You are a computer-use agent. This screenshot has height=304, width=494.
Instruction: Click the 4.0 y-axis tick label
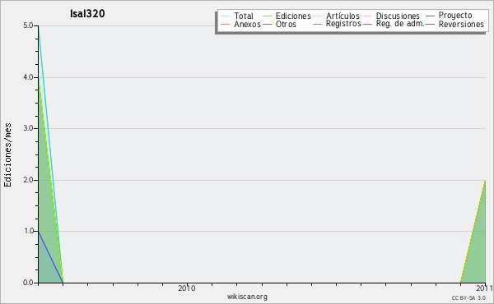[x=28, y=77]
